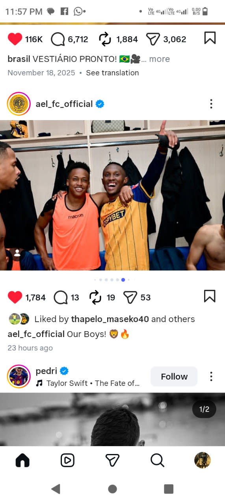Show tagged people on the locker room photo
The width and height of the screenshot is (225, 504).
pyautogui.click(x=17, y=254)
